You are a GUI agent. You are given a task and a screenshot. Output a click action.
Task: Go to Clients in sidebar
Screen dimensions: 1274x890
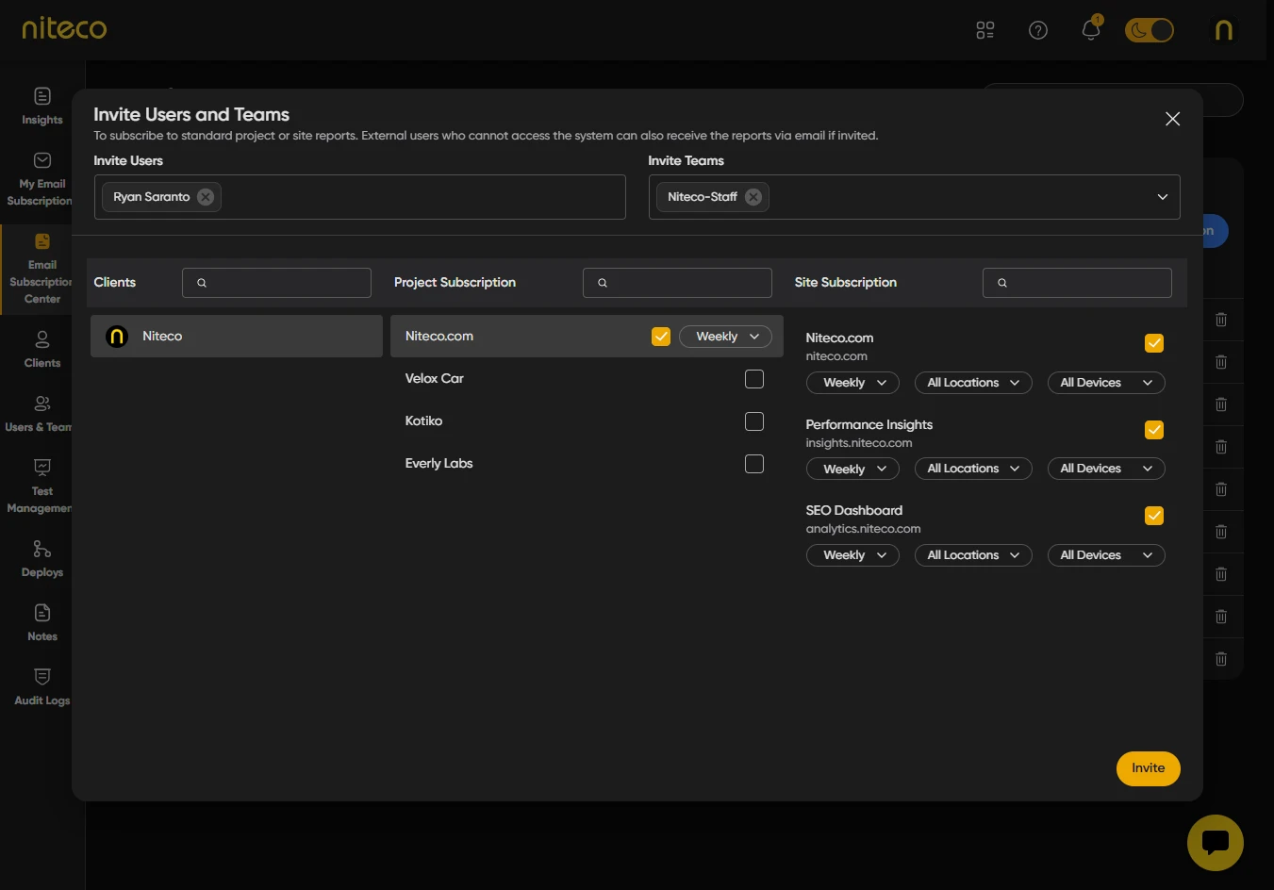coord(42,350)
